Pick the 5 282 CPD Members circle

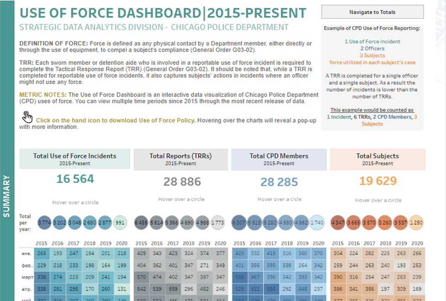click(x=270, y=223)
